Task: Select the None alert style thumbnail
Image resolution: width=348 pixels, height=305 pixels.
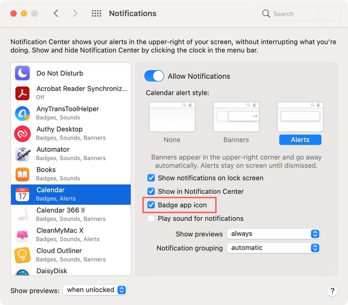Action: 172,117
